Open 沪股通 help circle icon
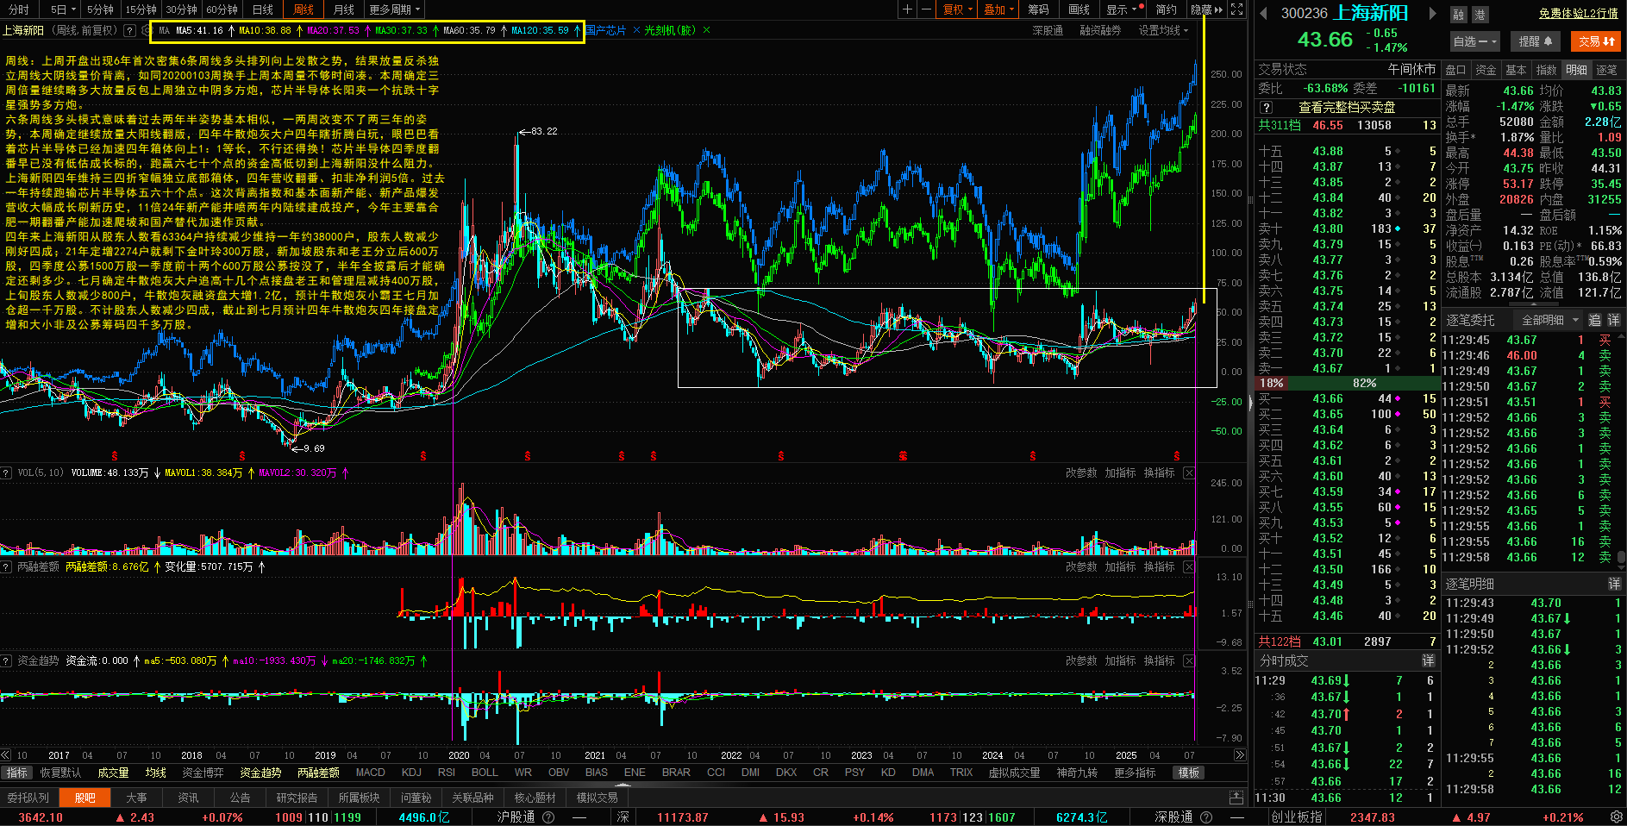 point(548,817)
